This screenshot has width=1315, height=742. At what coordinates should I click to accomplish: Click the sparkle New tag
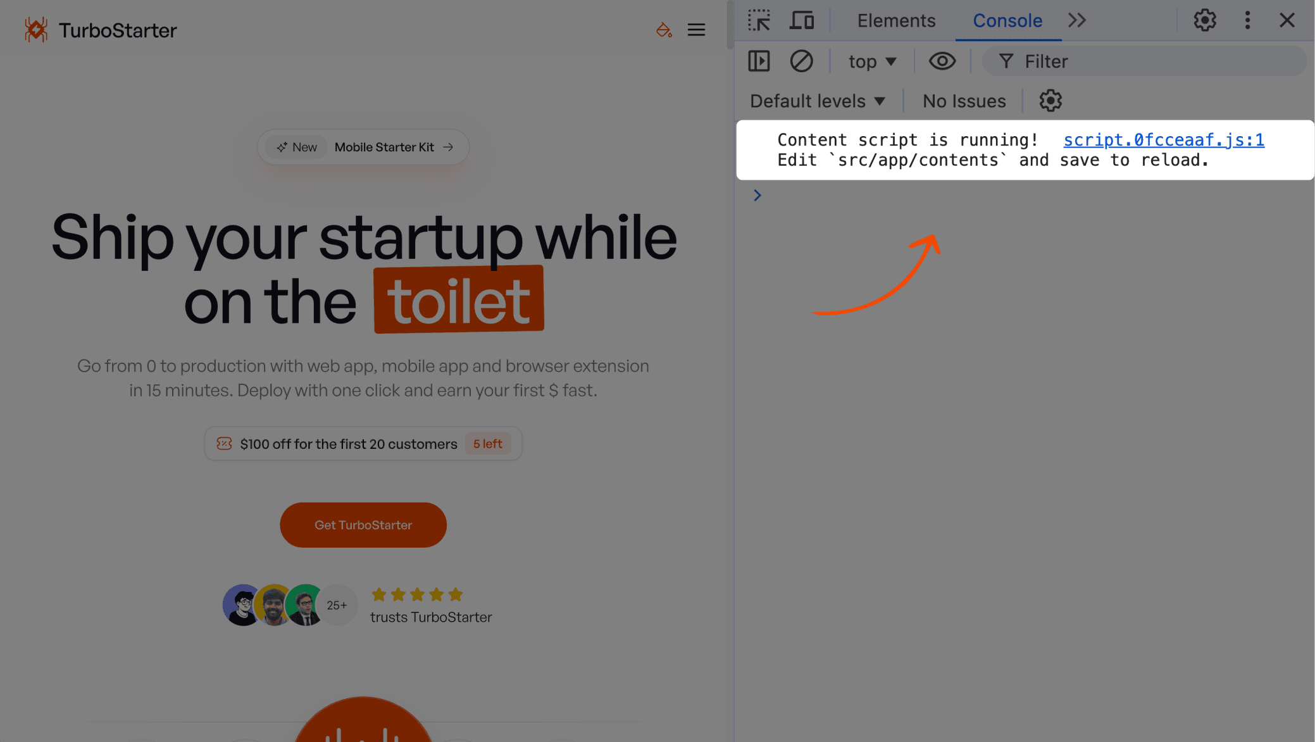coord(296,147)
